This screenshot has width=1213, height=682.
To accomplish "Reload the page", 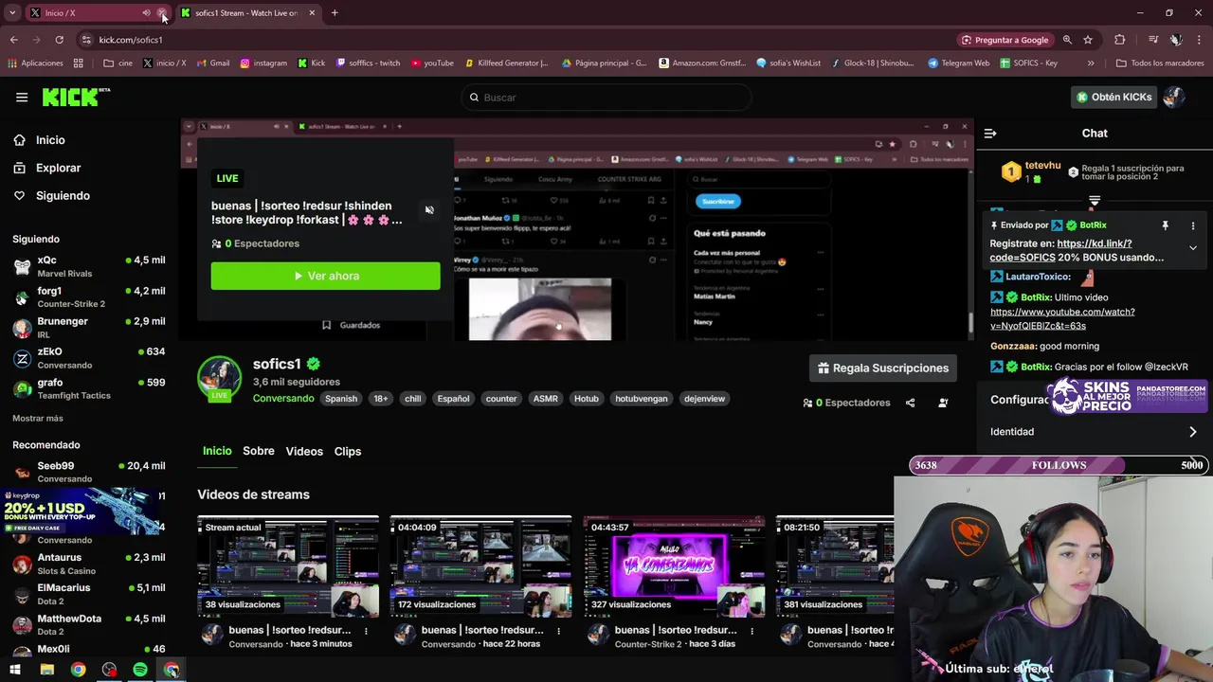I will pyautogui.click(x=59, y=40).
